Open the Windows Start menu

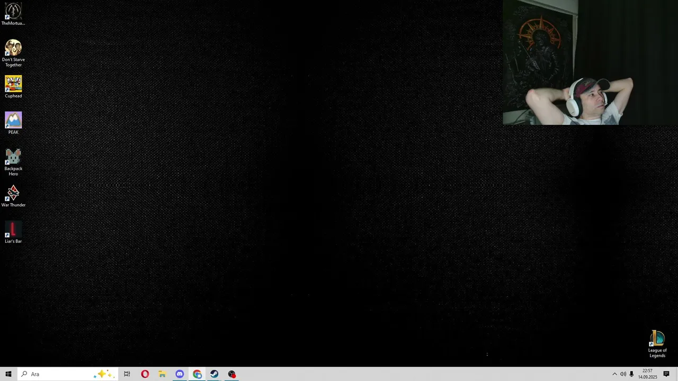[x=8, y=374]
